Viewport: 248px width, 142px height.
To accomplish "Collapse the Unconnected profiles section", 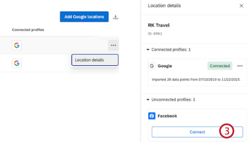I will click(148, 100).
